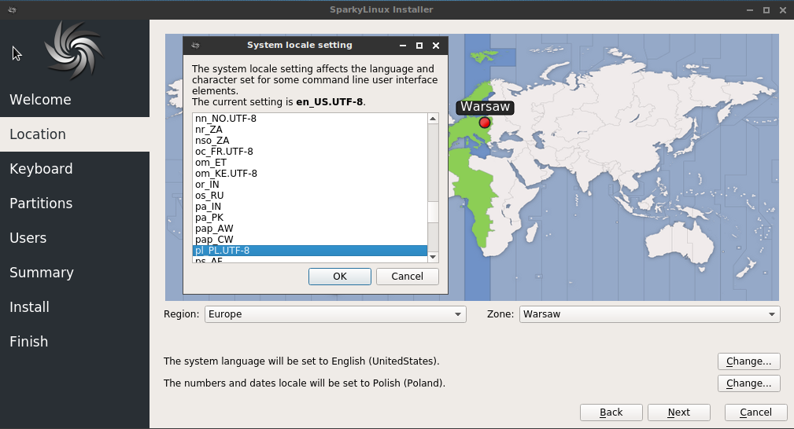Maximize the SparkyLinux Installer window
Screen dimensions: 794x429
click(x=766, y=10)
